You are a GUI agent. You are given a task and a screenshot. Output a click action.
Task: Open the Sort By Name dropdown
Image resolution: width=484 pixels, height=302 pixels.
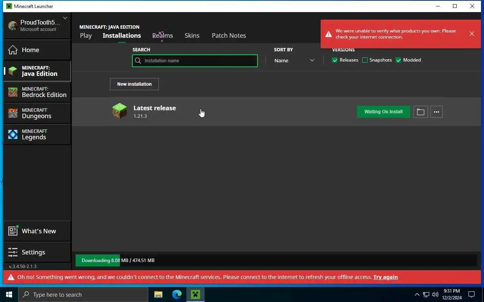pos(294,60)
